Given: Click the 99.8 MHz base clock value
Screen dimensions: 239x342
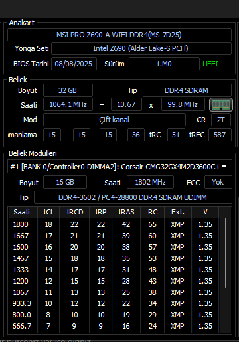Looking at the screenshot, I should (x=183, y=104).
